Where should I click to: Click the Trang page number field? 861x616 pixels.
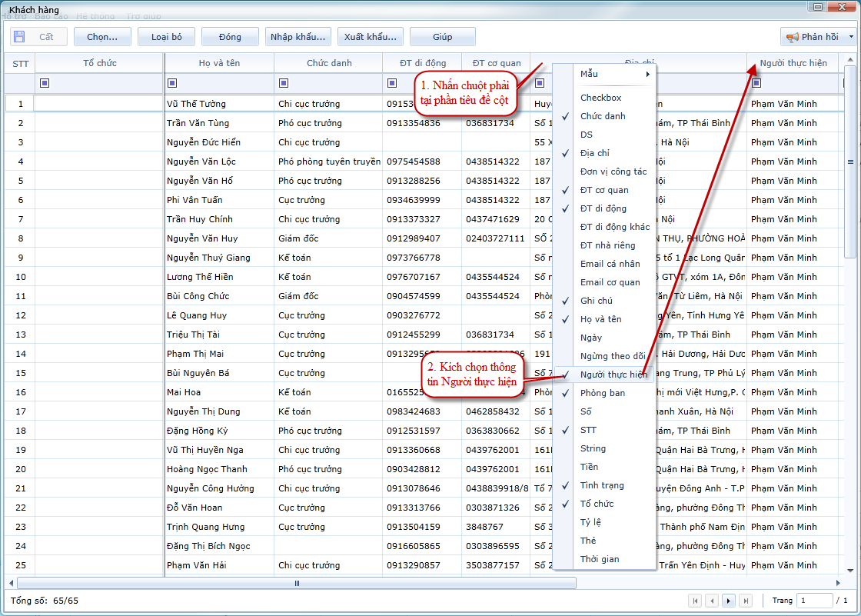(x=814, y=601)
